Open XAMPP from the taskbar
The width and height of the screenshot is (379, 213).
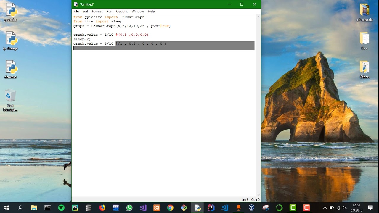click(157, 208)
